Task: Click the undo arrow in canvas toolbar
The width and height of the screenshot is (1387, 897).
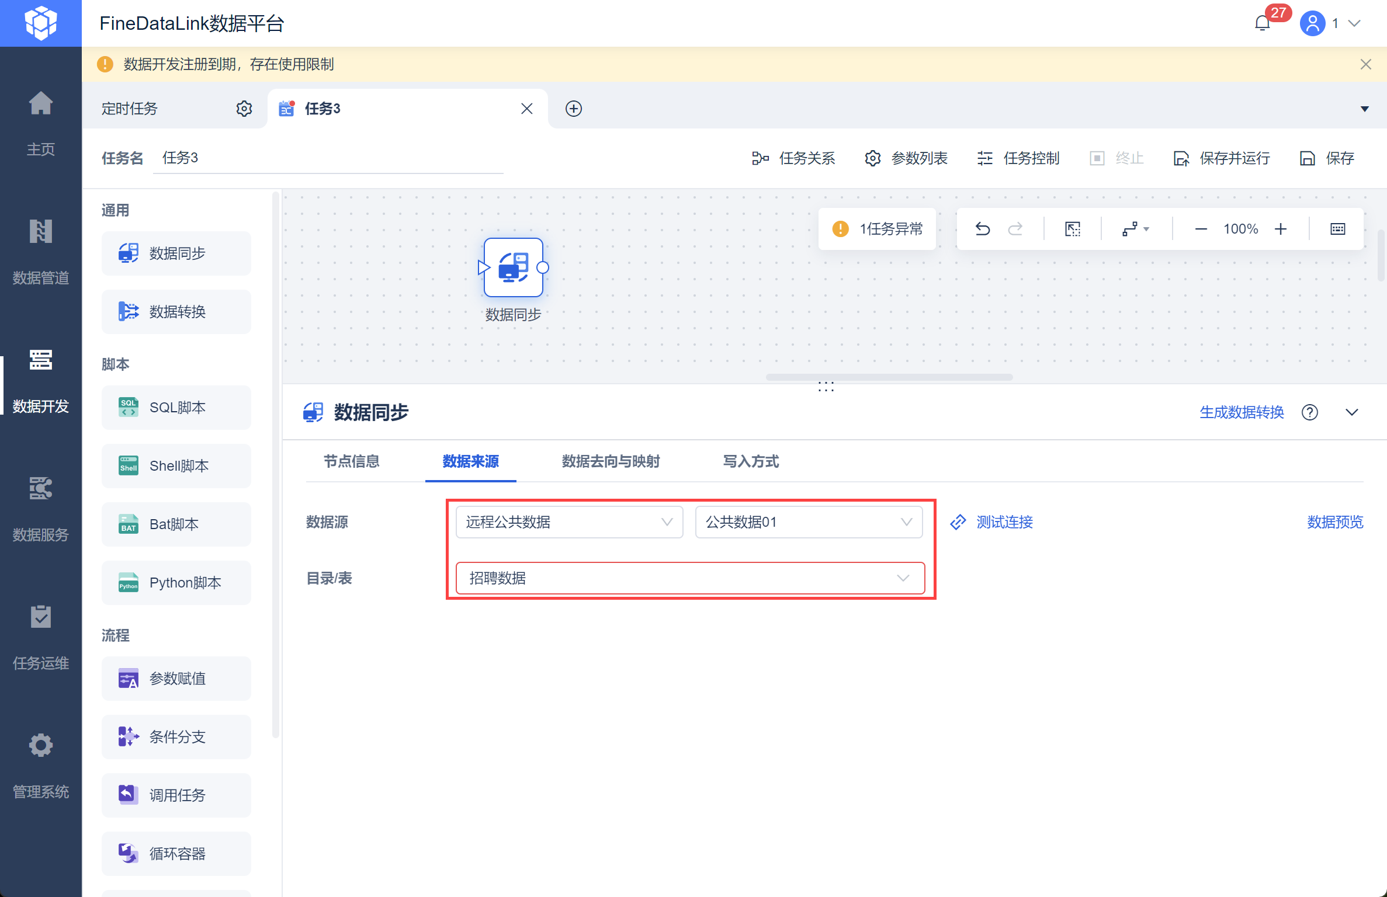Action: click(x=983, y=229)
